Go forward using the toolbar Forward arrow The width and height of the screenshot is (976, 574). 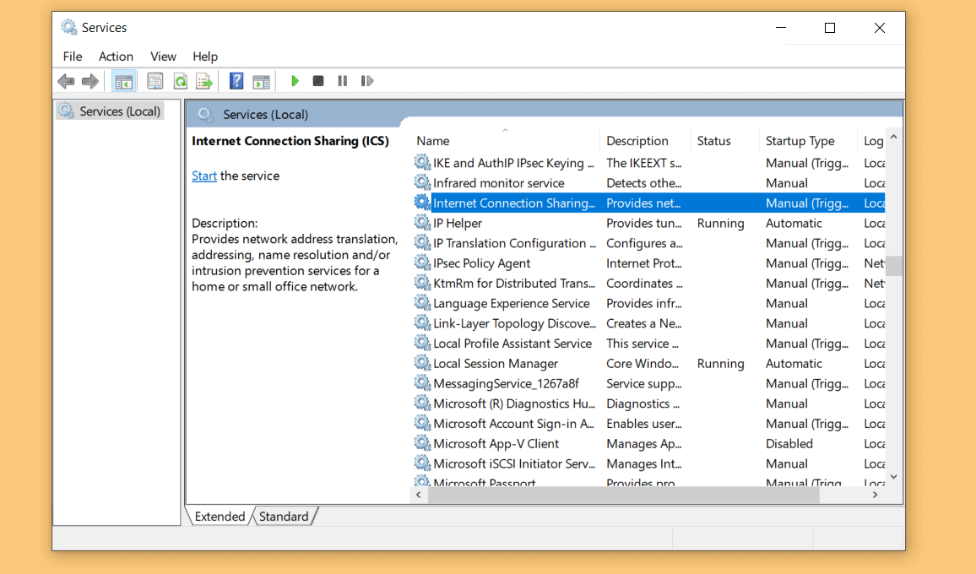[x=90, y=81]
